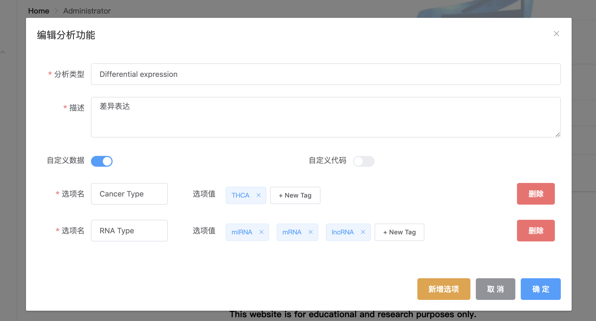Screen dimensions: 596x321
Task: Confirm with the 确定 button
Action: (541, 289)
